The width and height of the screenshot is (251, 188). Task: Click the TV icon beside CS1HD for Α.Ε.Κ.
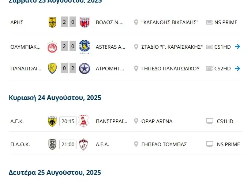click(x=210, y=121)
